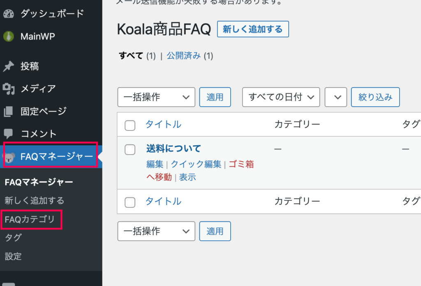Screen dimensions: 421x286
Task: Sort by the タイトル column header
Action: pyautogui.click(x=163, y=124)
